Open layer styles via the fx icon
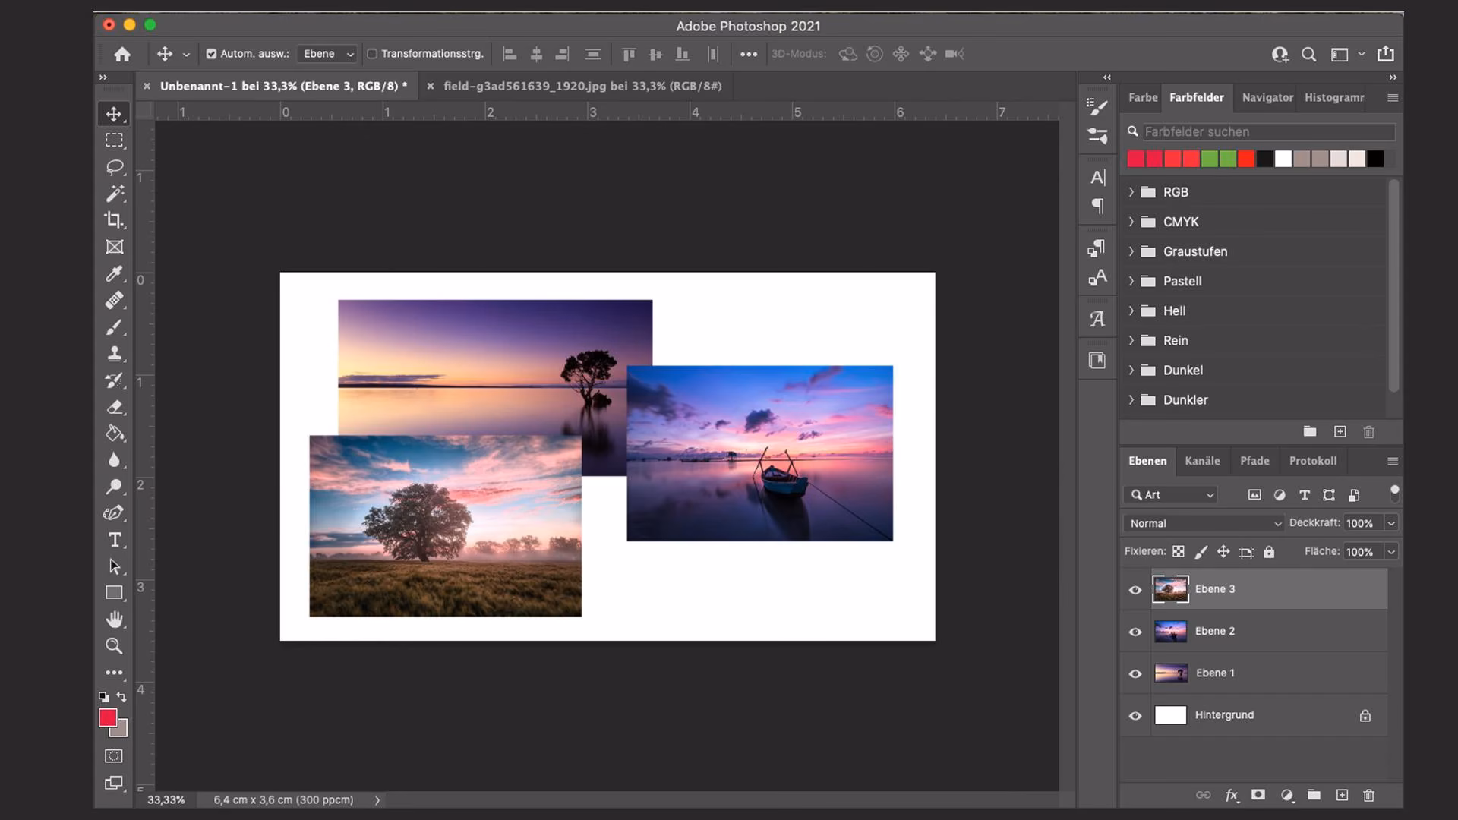 pyautogui.click(x=1232, y=795)
